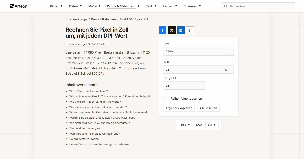Screen dimensions: 304x159
Task: Open Druck & Bildschirm menu
Action: (123, 6)
